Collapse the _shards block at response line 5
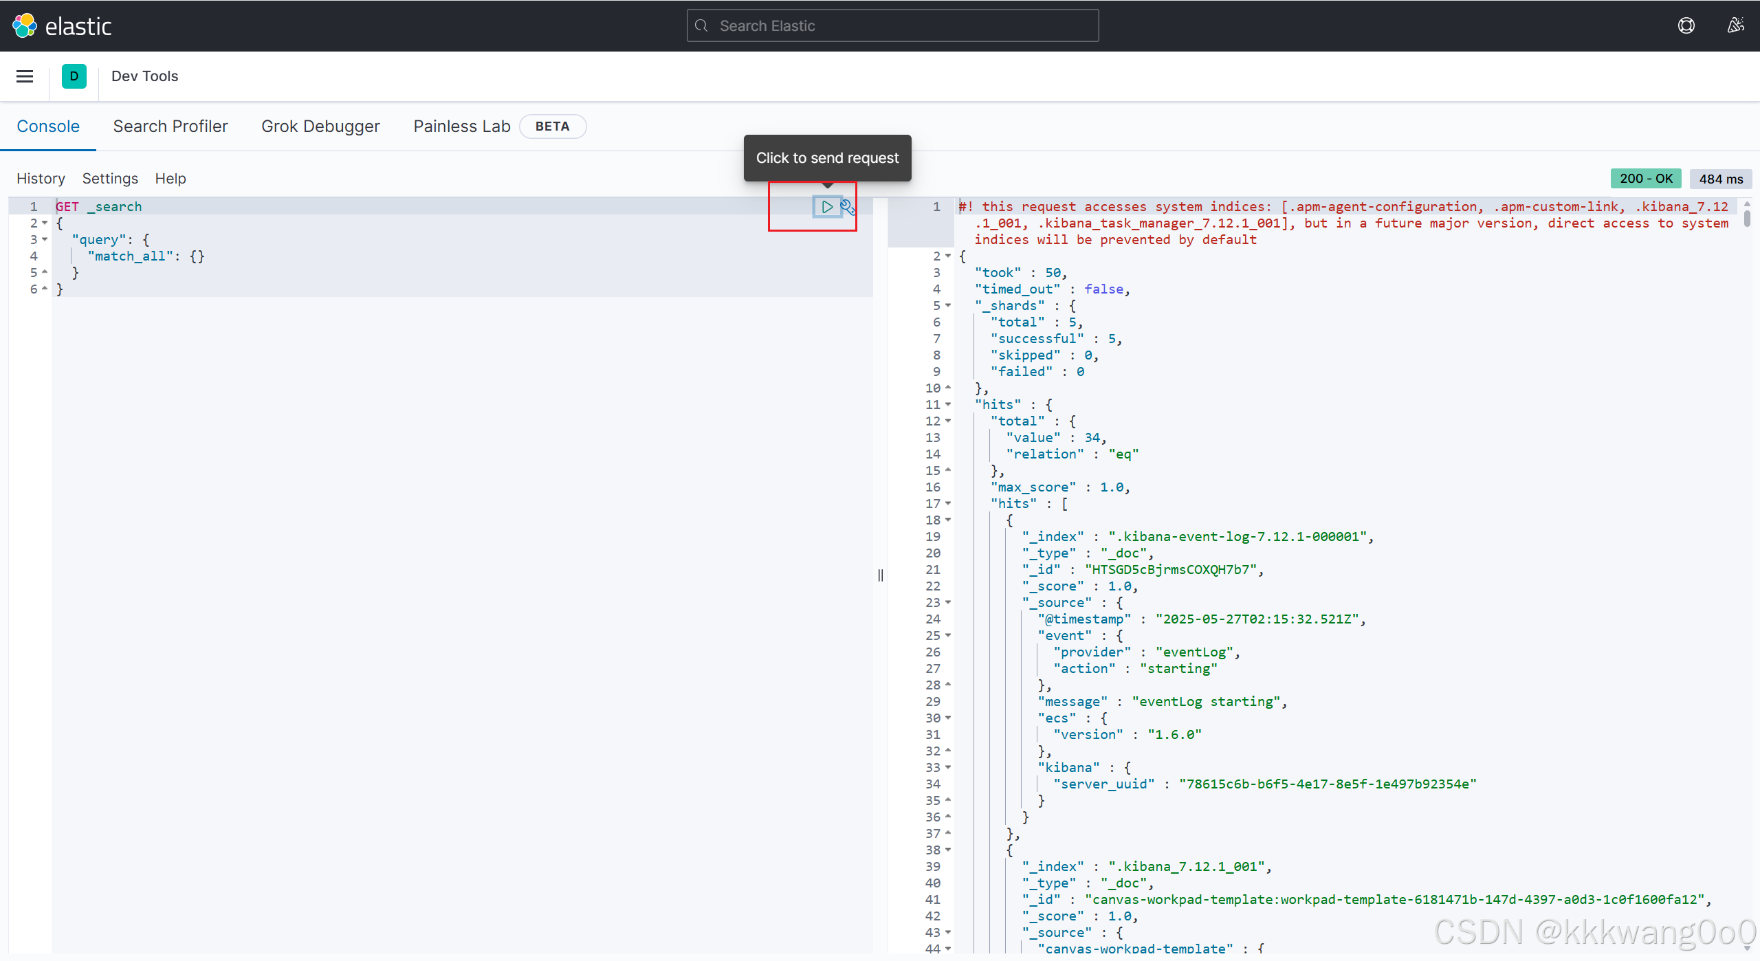The image size is (1760, 961). [x=948, y=305]
